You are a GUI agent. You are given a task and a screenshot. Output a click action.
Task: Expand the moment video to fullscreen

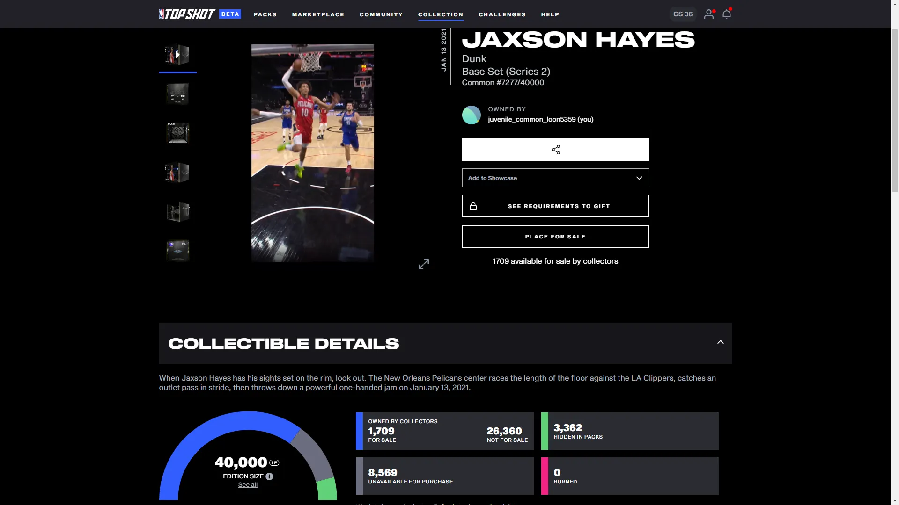click(423, 264)
